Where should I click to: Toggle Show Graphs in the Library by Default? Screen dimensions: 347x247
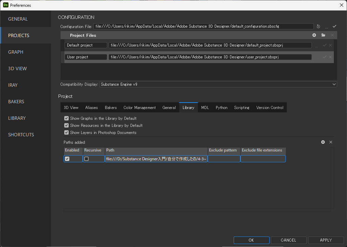[x=66, y=118]
